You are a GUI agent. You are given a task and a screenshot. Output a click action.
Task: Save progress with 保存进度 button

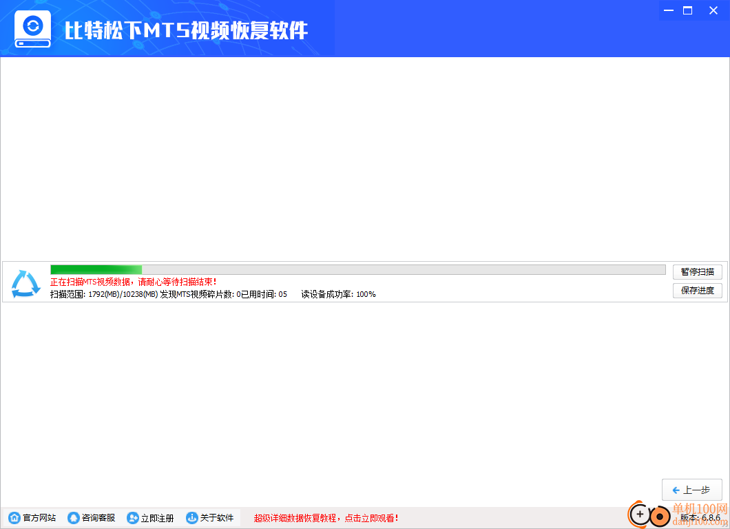(x=698, y=291)
